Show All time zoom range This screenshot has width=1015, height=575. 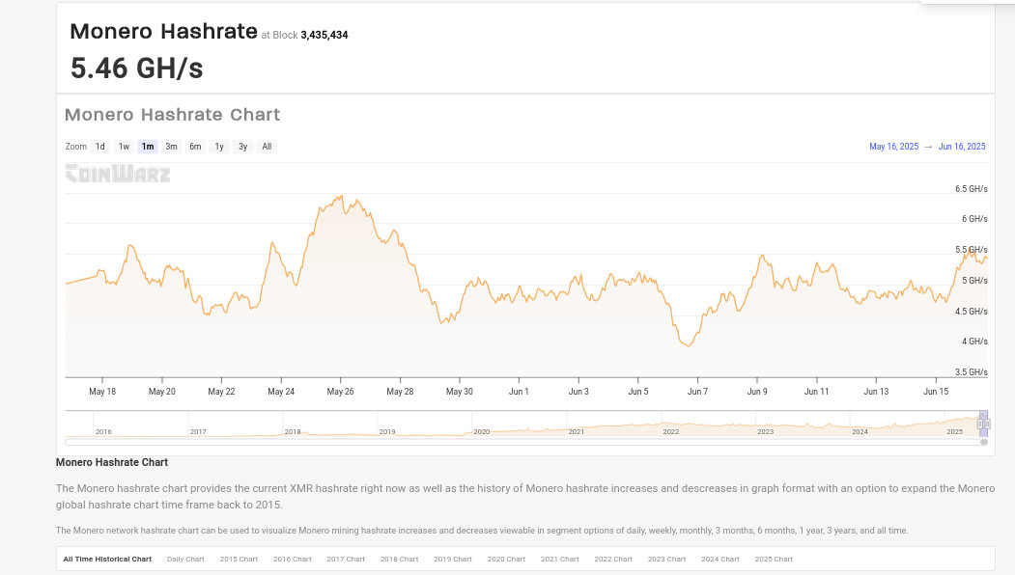pos(267,147)
